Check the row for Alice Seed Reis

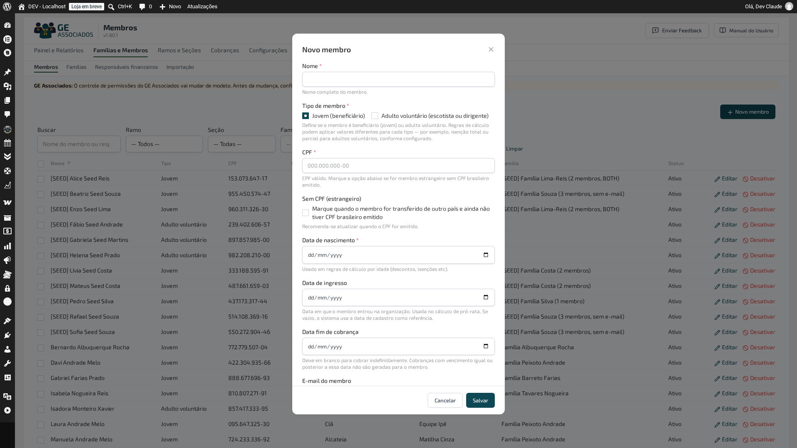(x=41, y=179)
